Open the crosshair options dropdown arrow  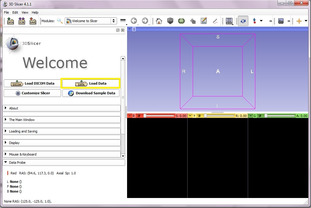point(306,21)
